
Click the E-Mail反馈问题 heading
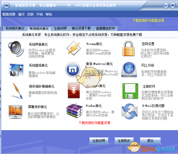(153, 106)
